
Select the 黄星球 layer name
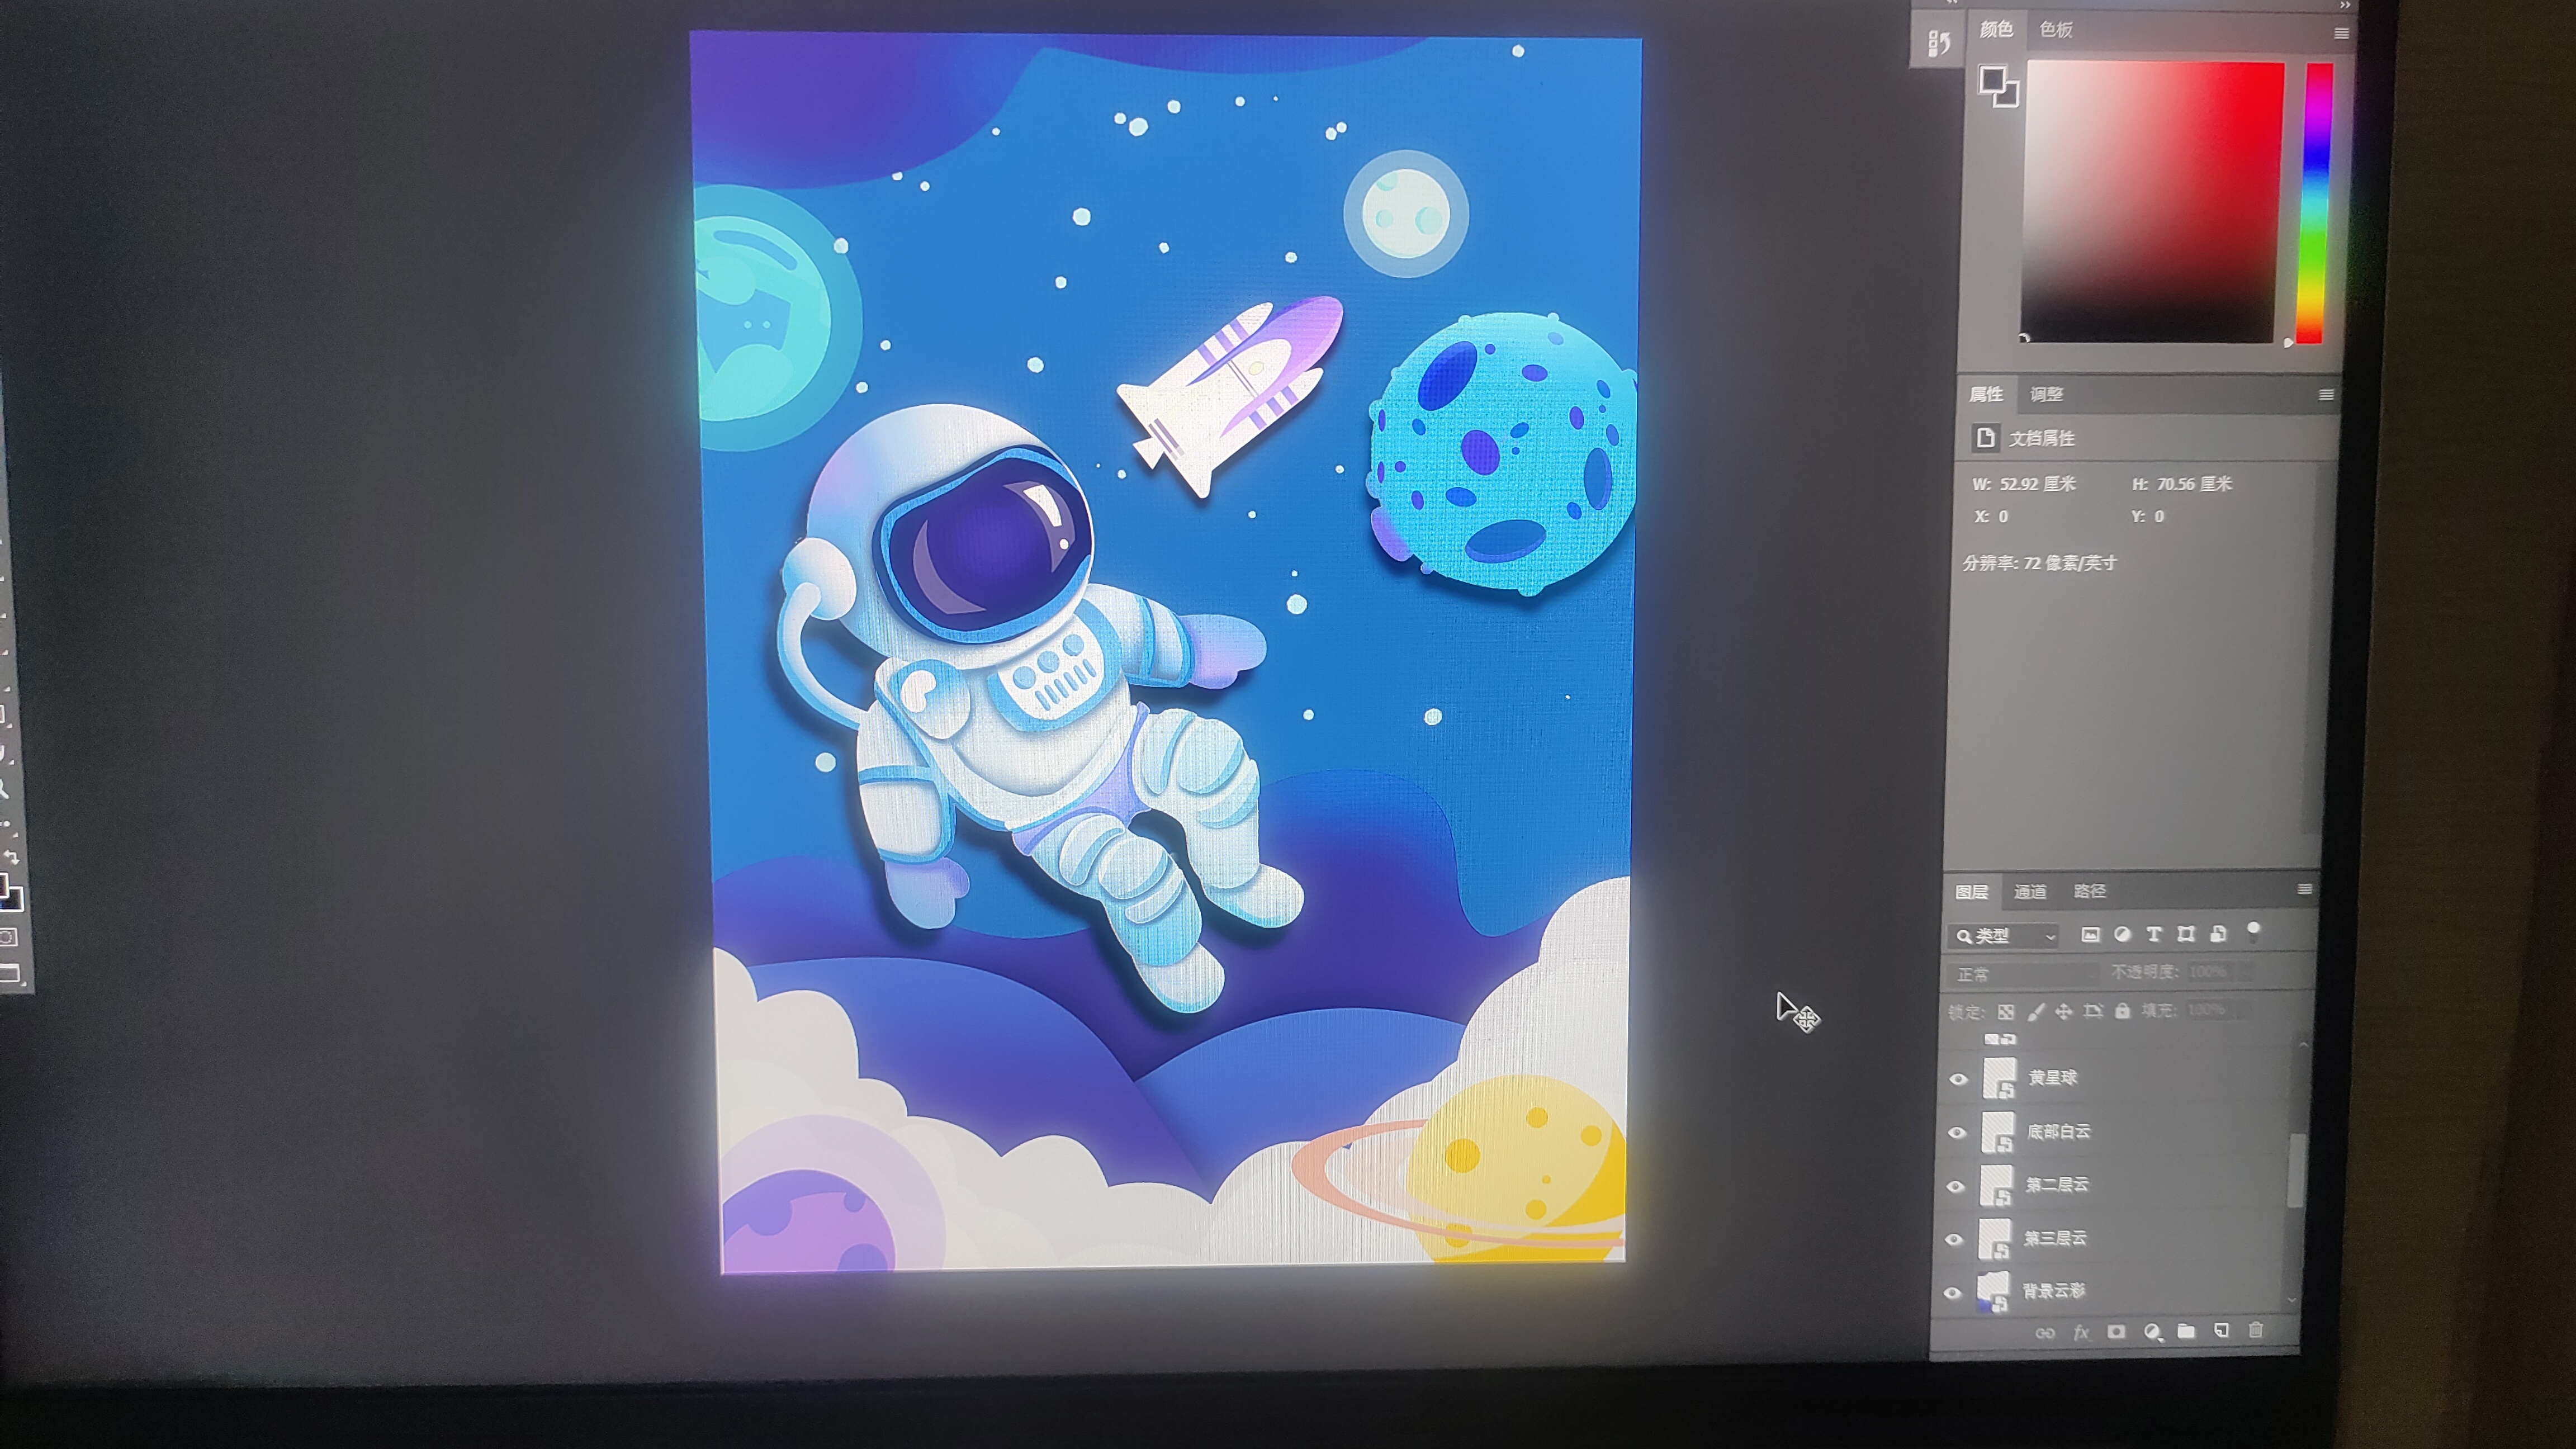pos(2052,1077)
